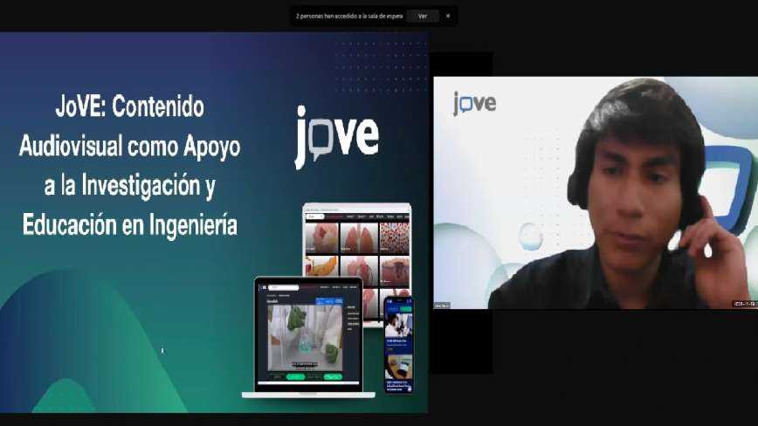The height and width of the screenshot is (426, 758).
Task: Click the "2 personas han accedido a la sala de espera" text
Action: pos(349,16)
